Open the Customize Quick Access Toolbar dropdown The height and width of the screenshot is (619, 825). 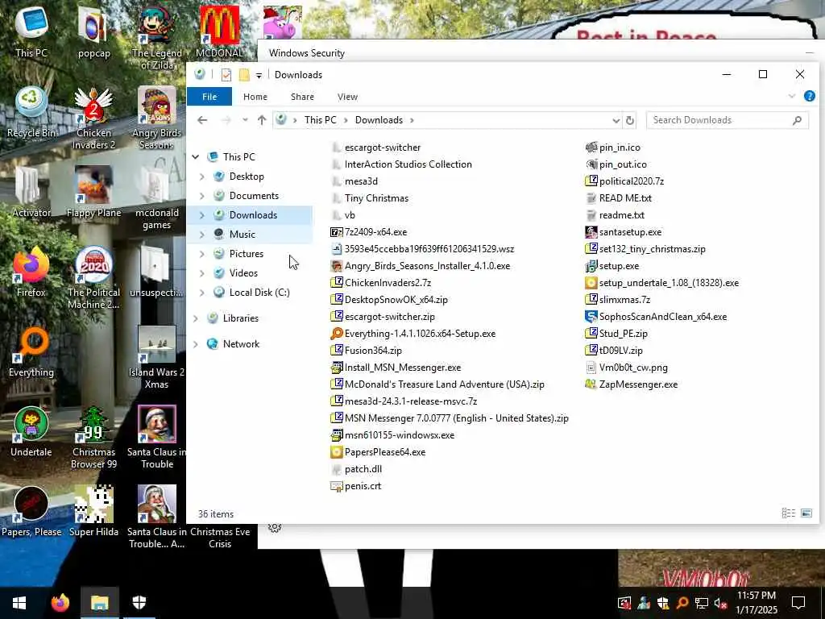[259, 75]
